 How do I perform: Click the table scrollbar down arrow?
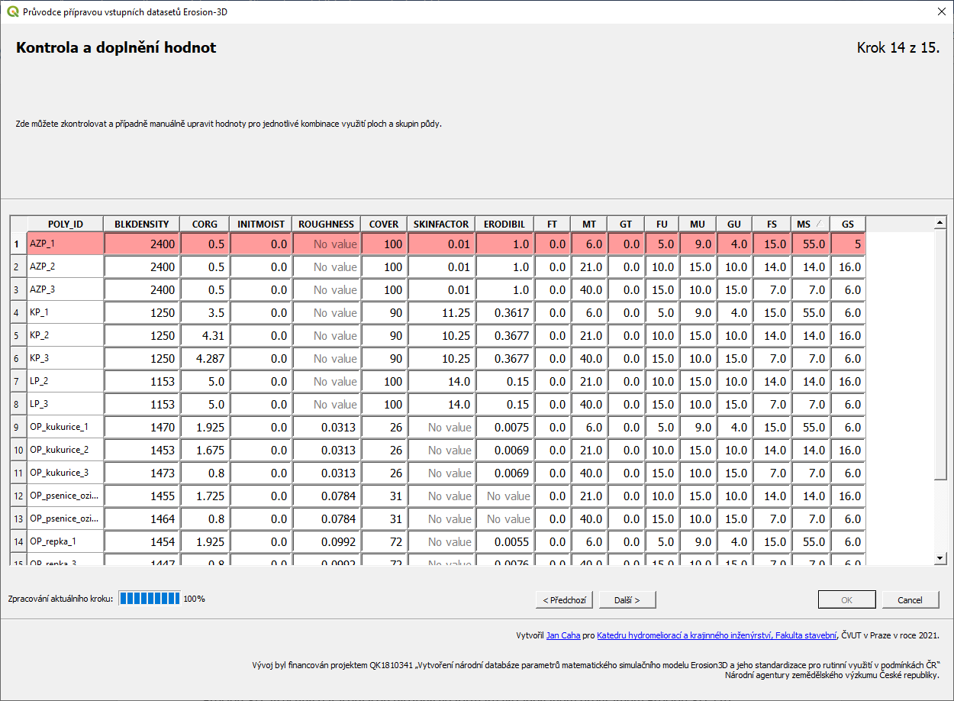tap(939, 559)
